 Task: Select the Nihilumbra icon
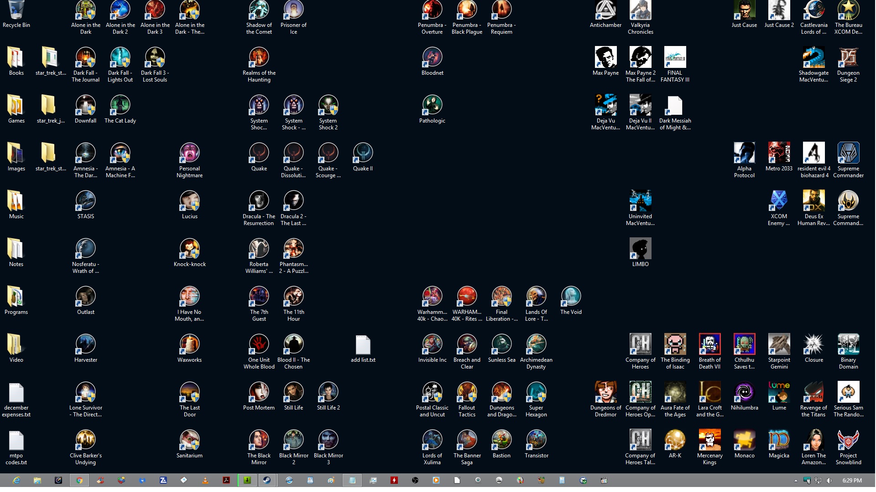(x=744, y=395)
